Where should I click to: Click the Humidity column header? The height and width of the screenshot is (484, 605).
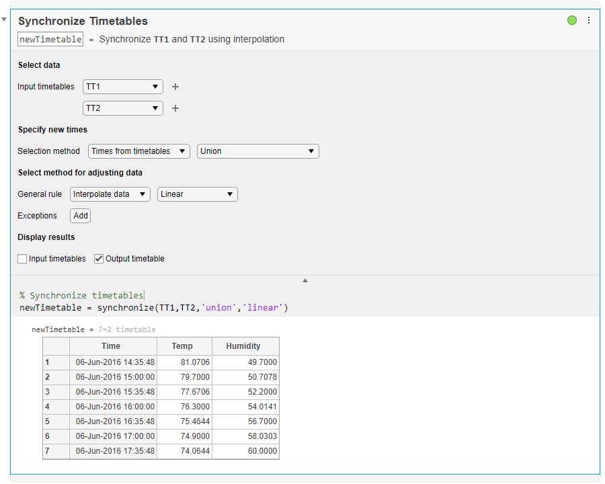click(x=243, y=346)
